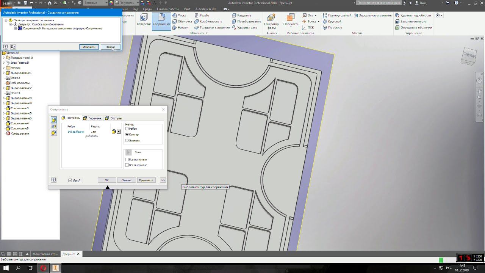Click help icon in Сопряжение dialog
Viewport: 485px width, 273px height.
pos(54,180)
